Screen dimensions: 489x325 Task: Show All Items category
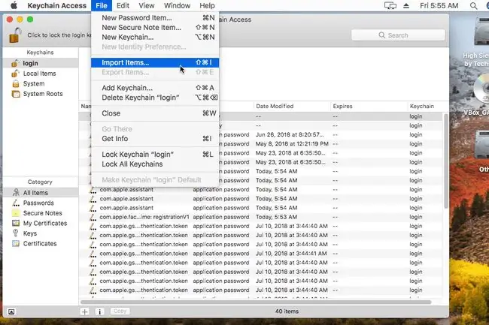pos(40,192)
